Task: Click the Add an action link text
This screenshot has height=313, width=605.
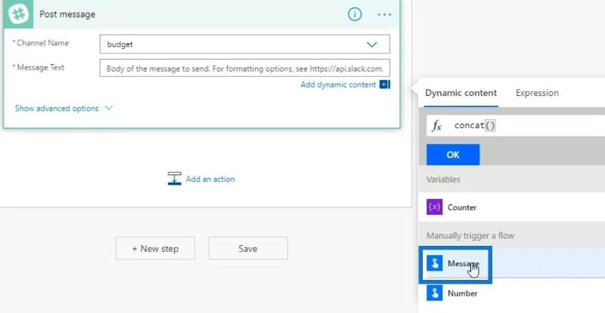Action: [210, 179]
